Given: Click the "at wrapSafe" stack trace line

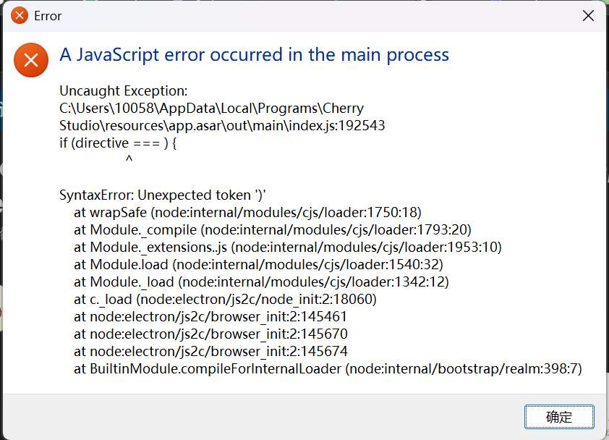Looking at the screenshot, I should click(247, 213).
